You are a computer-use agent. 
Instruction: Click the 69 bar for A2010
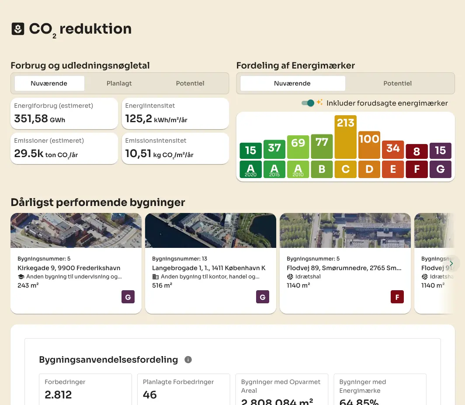[298, 147]
